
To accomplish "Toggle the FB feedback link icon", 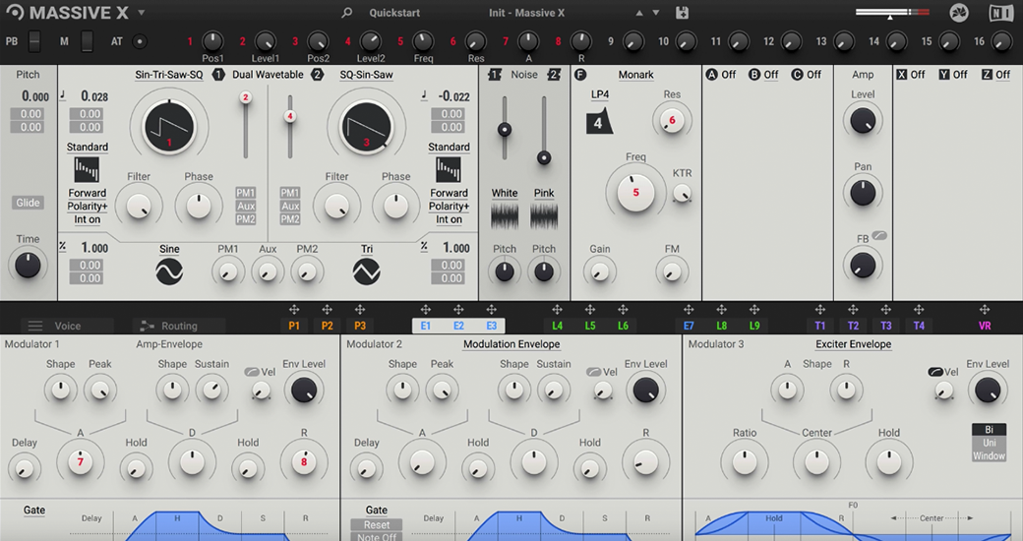I will coord(879,236).
